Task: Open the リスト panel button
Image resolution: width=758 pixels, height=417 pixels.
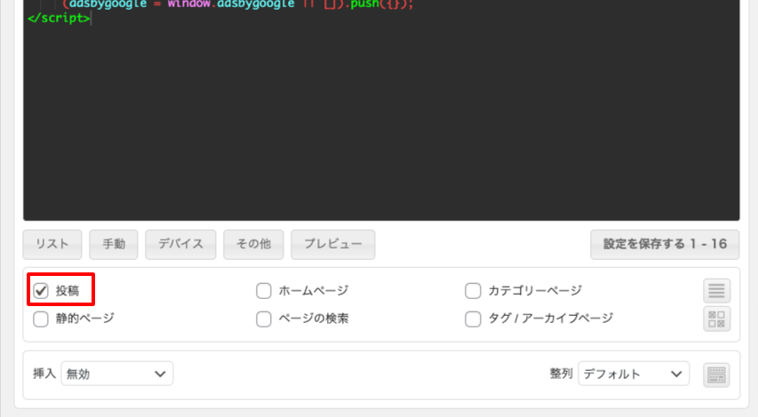Action: [x=52, y=244]
